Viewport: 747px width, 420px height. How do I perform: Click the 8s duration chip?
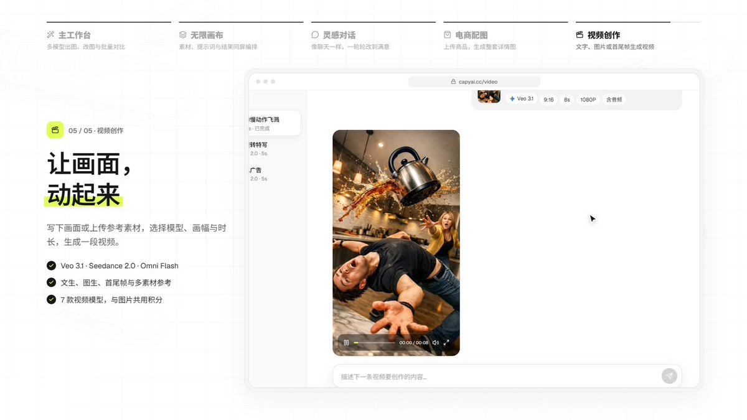tap(566, 100)
